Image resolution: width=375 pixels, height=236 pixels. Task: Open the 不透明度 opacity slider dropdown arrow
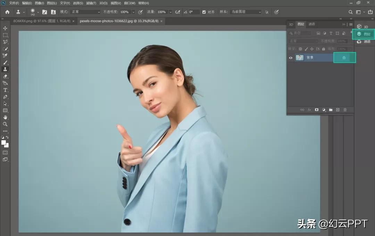click(x=133, y=12)
